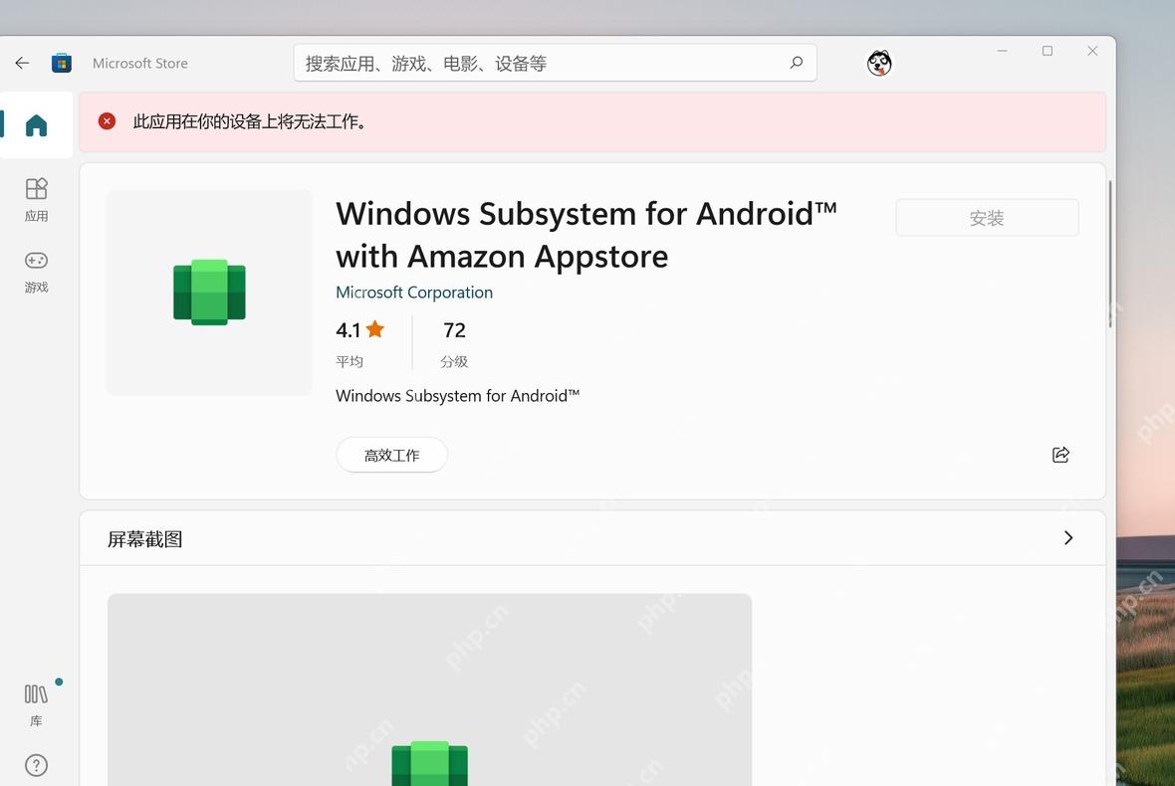Close the Microsoft Store window
1175x786 pixels.
(x=1092, y=51)
